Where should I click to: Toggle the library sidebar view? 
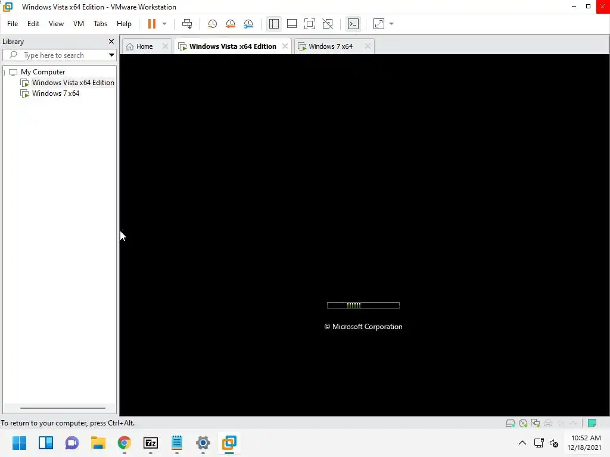[x=274, y=24]
